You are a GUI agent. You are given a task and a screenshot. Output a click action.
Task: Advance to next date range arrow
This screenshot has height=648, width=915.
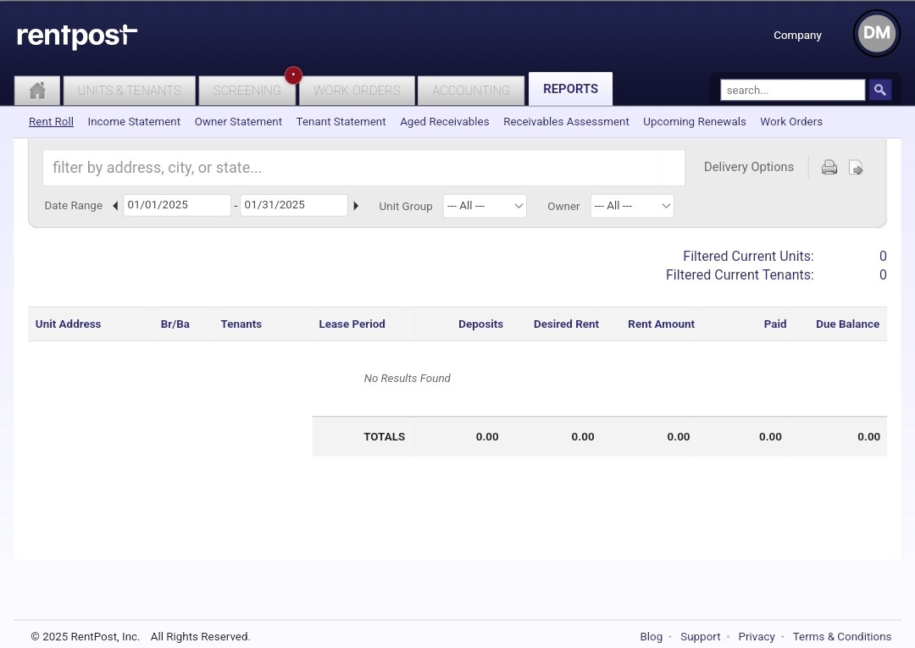click(355, 205)
